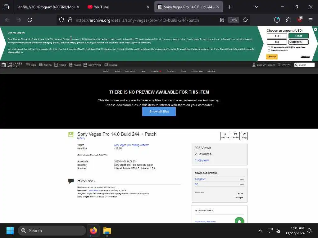The height and width of the screenshot is (238, 318).
Task: Click the Internet Archive logo
Action: tap(12, 65)
